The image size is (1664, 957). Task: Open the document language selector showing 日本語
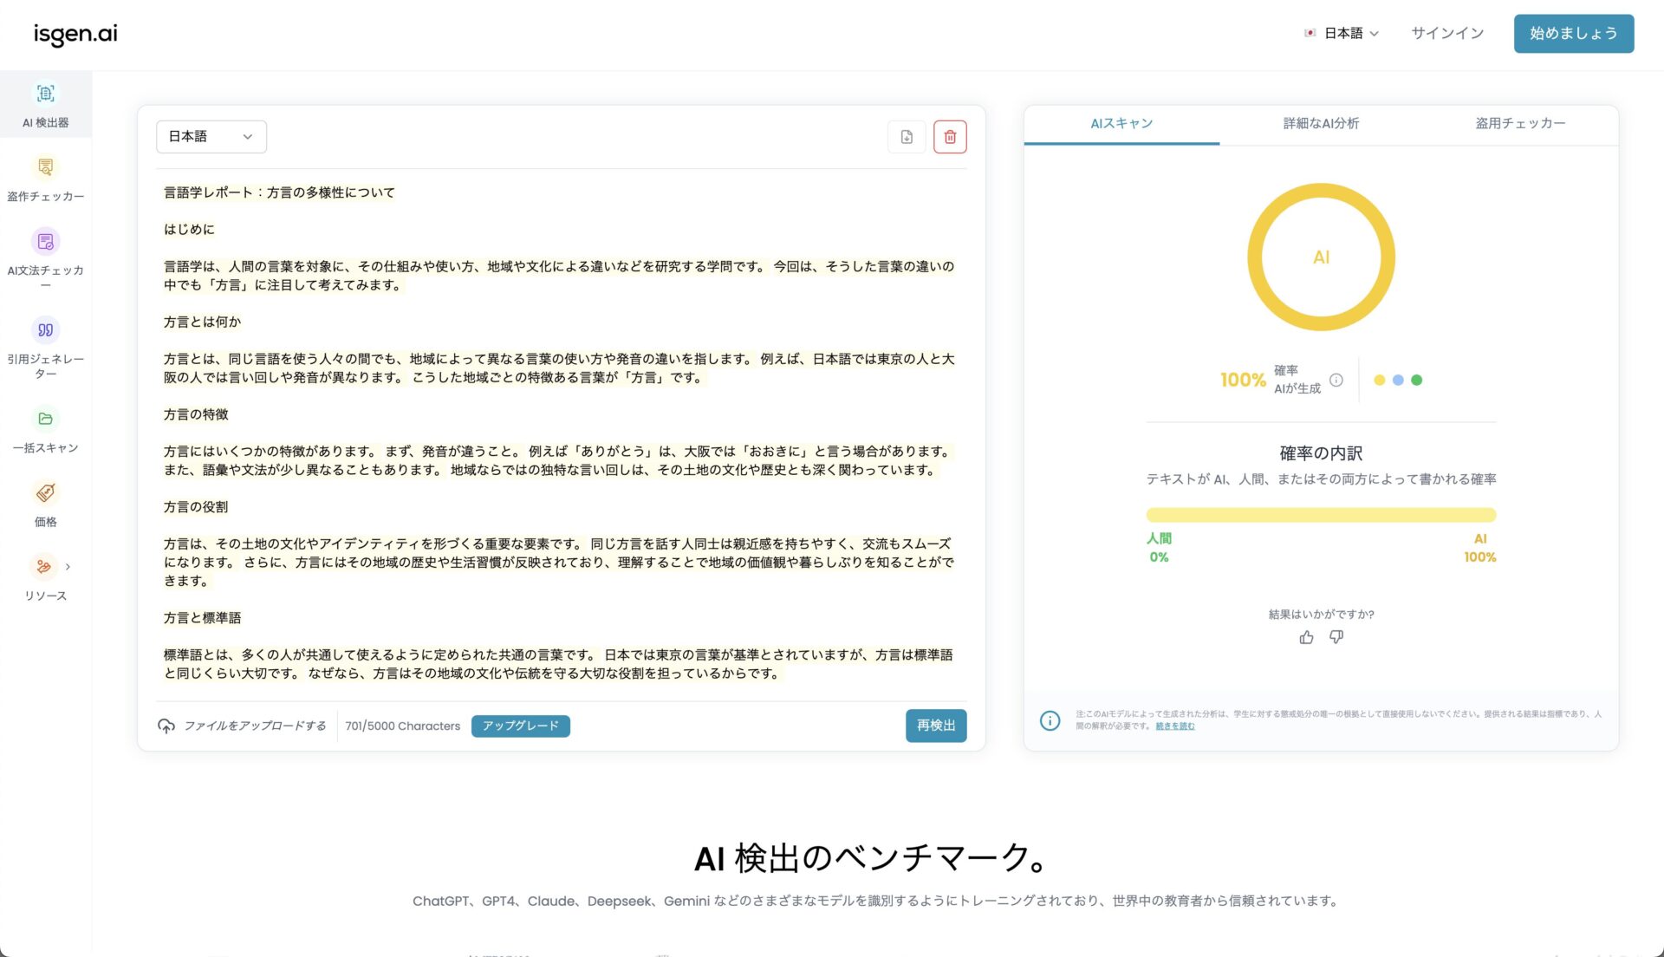click(210, 136)
